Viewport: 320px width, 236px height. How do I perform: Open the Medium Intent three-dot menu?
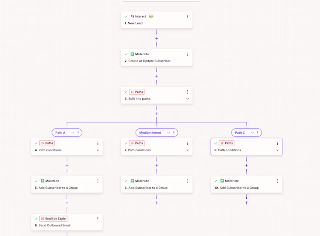point(174,133)
